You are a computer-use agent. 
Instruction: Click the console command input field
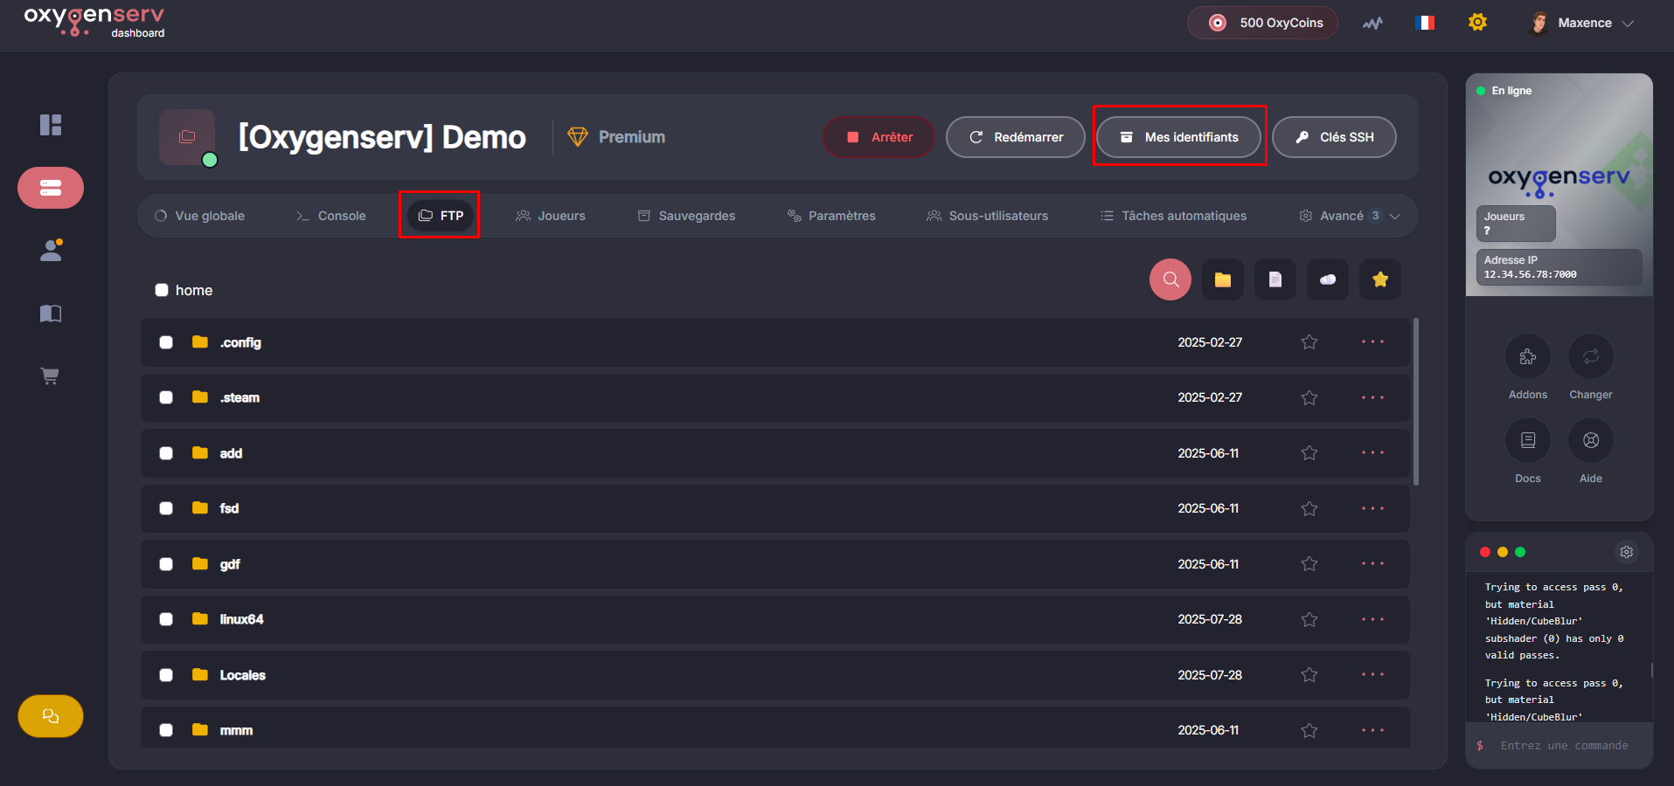1563,745
